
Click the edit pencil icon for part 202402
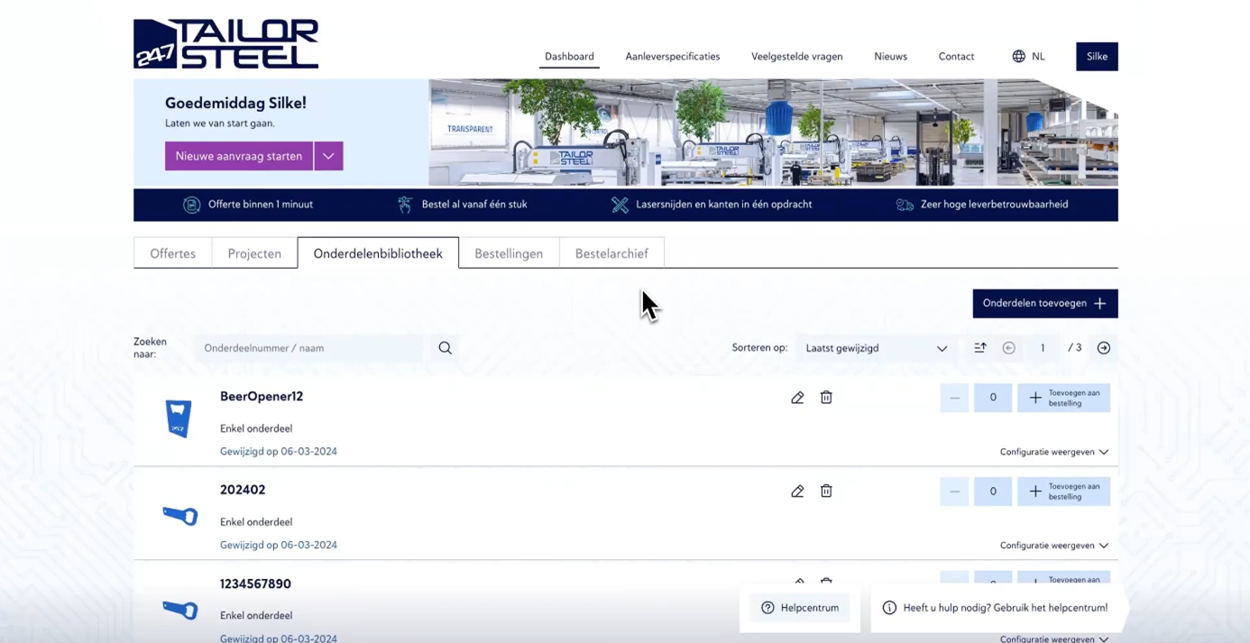pos(797,491)
